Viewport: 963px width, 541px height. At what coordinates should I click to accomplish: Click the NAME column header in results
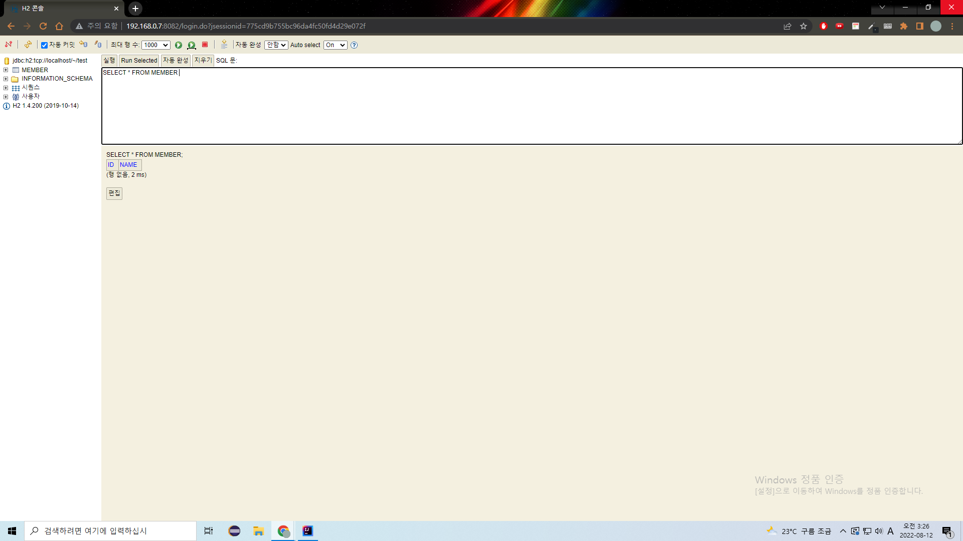[x=128, y=165]
